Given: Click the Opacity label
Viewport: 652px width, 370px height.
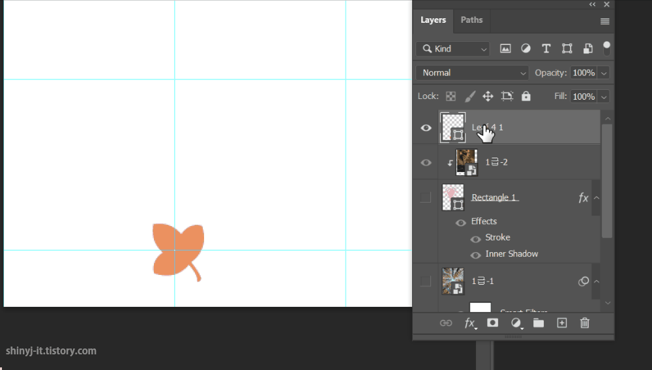Looking at the screenshot, I should 550,73.
